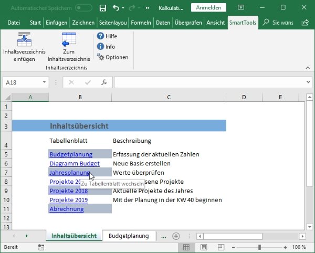Click the Inhaltsverzeichnis einfügen icon
315x253 pixels.
pyautogui.click(x=24, y=40)
